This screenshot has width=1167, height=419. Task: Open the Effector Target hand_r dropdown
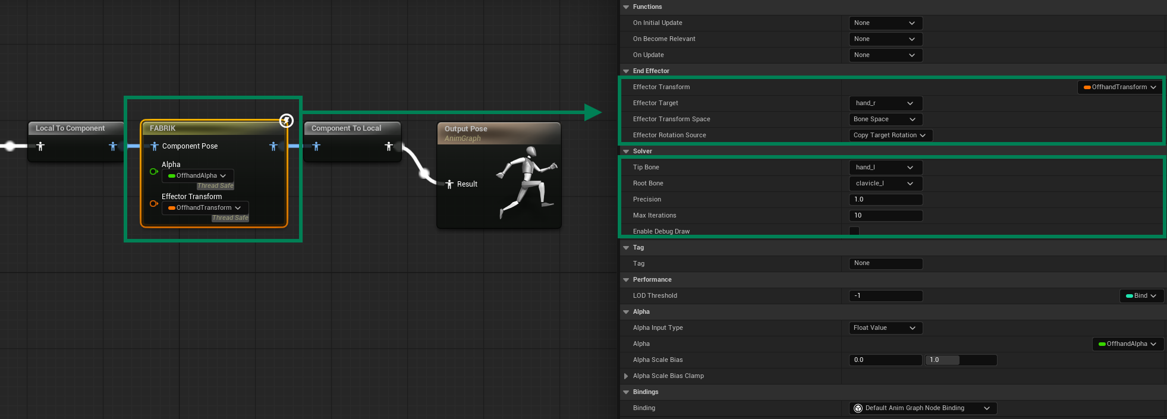click(x=885, y=103)
